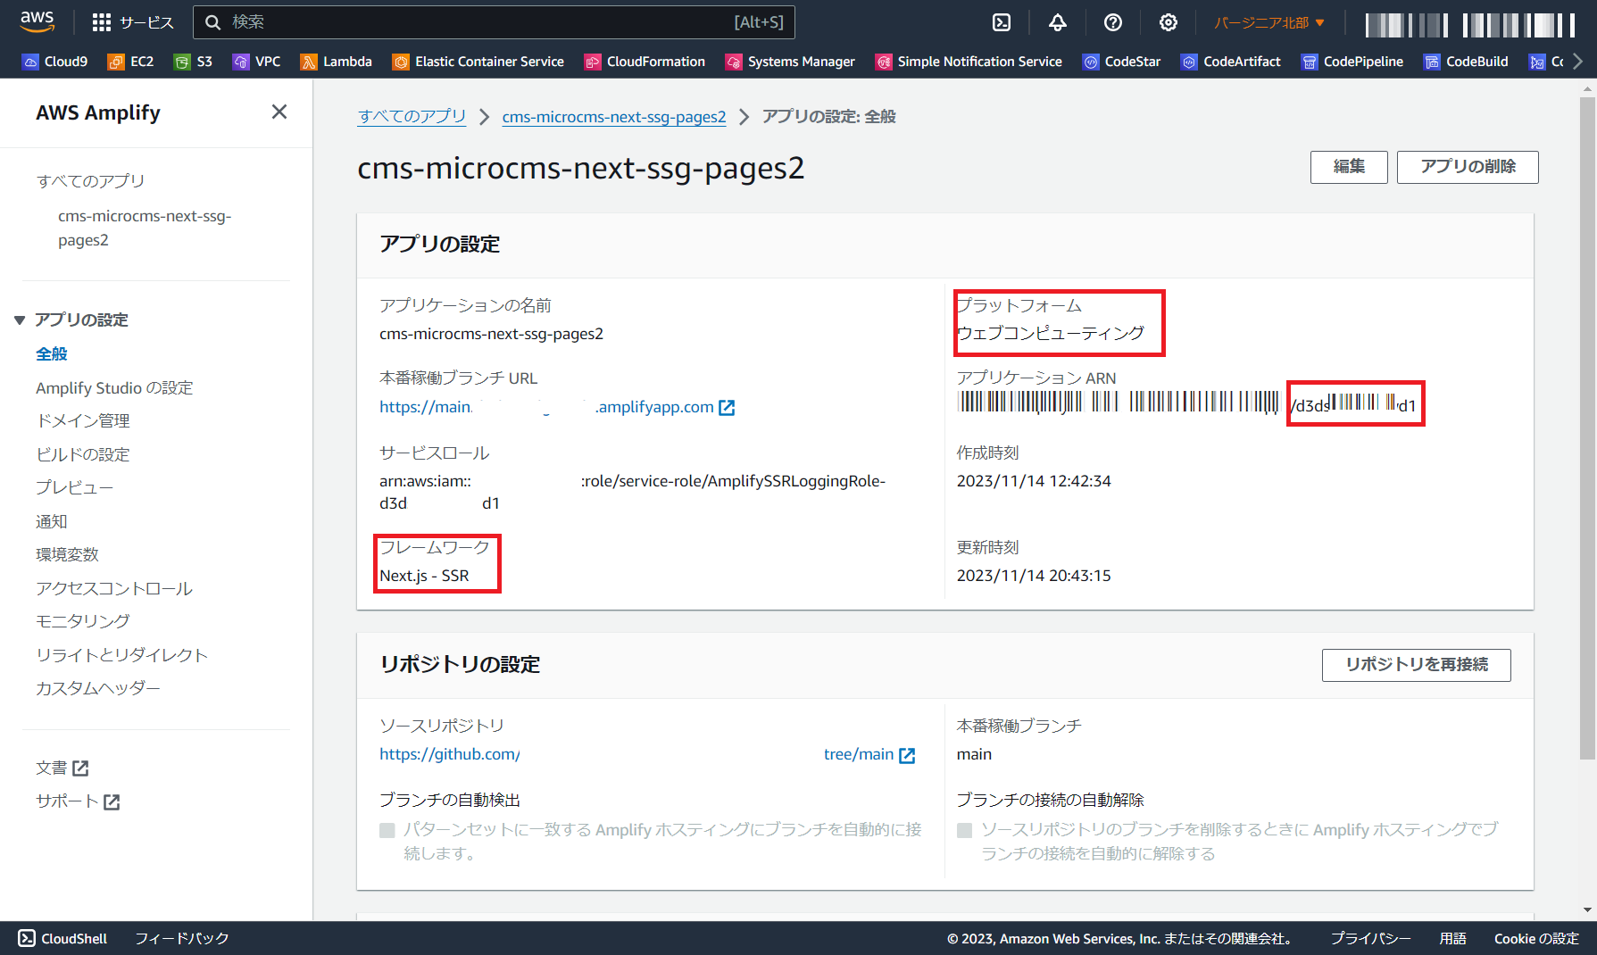This screenshot has height=955, width=1597.
Task: Open 用語 in the footer
Action: pos(1452,938)
